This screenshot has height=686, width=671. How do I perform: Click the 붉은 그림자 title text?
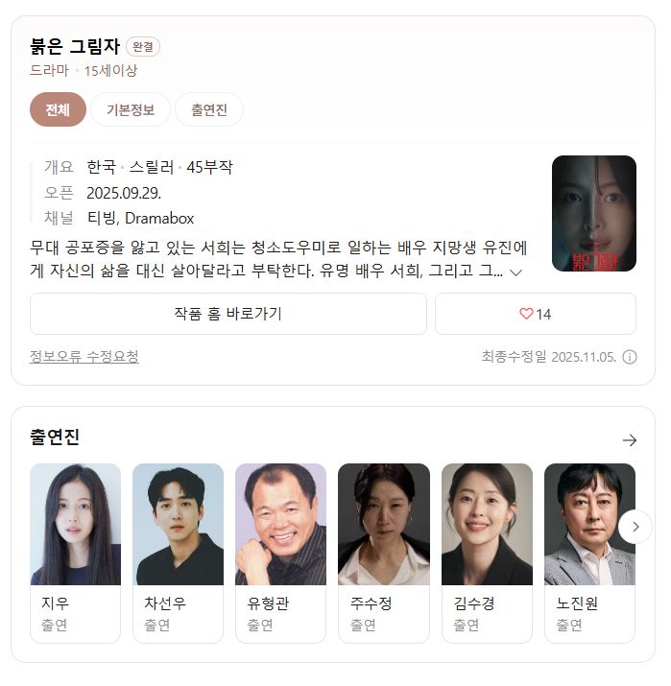tap(75, 46)
